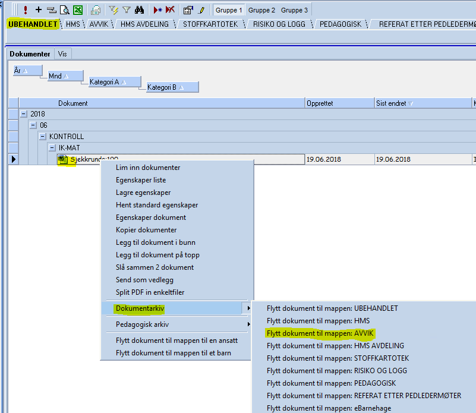This screenshot has height=413, width=476.
Task: Expand the Pedagogisk arkiv submenu arrow
Action: click(248, 324)
